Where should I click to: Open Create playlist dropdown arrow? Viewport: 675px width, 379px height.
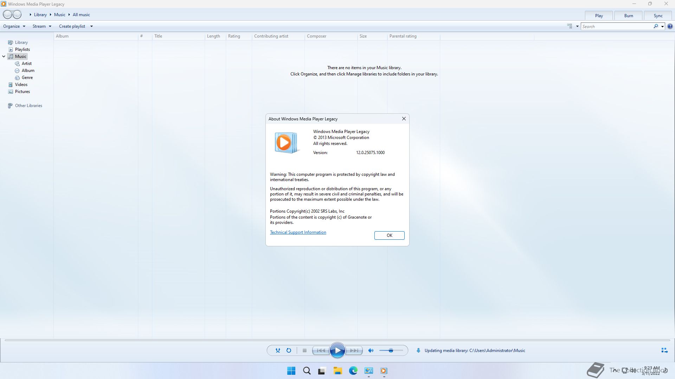(x=91, y=26)
